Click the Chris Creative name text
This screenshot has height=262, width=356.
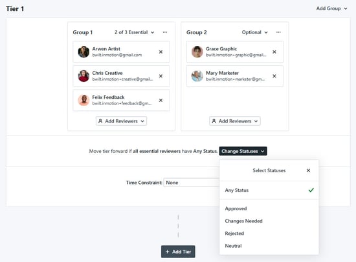coord(107,73)
